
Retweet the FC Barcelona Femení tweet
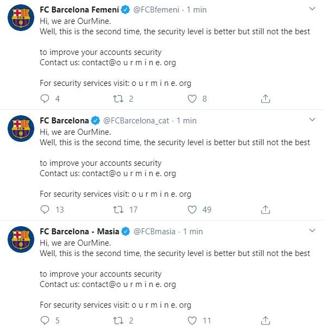click(119, 98)
